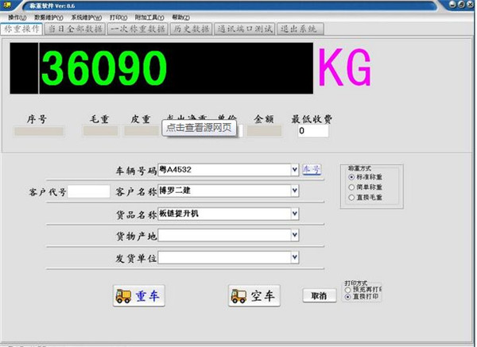477x347 pixels.
Task: Click the 取消 button
Action: (320, 295)
